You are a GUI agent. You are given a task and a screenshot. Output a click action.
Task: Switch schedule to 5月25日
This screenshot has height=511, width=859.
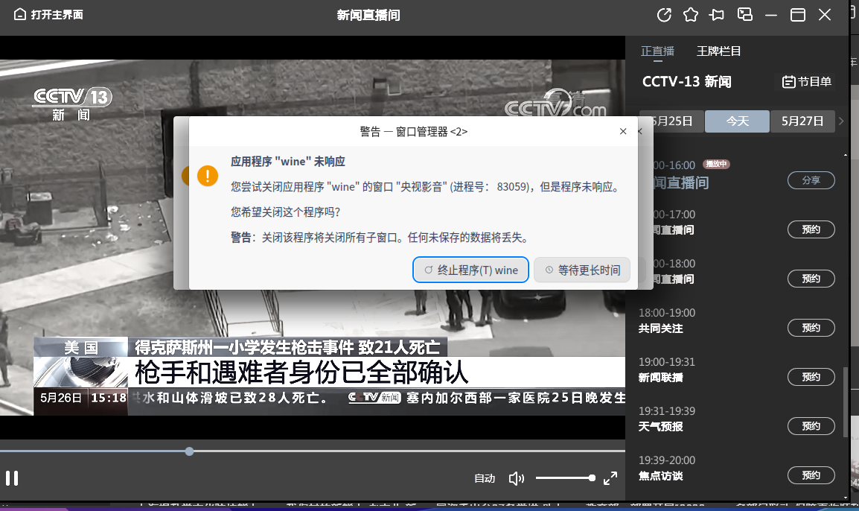(674, 121)
